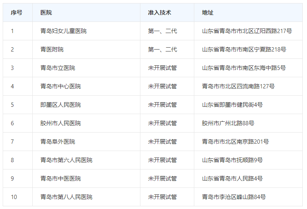Click address 山东省青岛市市南区宁夏路218号

tap(244, 50)
